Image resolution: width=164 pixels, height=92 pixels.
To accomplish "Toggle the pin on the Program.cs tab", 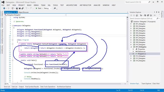I will tap(14, 12).
